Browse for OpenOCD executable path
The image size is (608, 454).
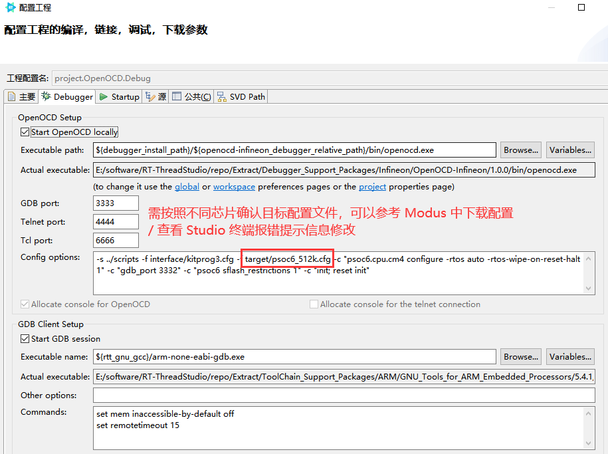pyautogui.click(x=521, y=150)
